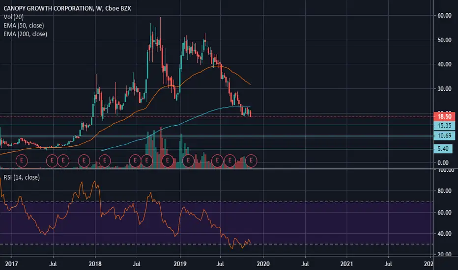Select the horizontal support line at 5.40

click(x=216, y=149)
